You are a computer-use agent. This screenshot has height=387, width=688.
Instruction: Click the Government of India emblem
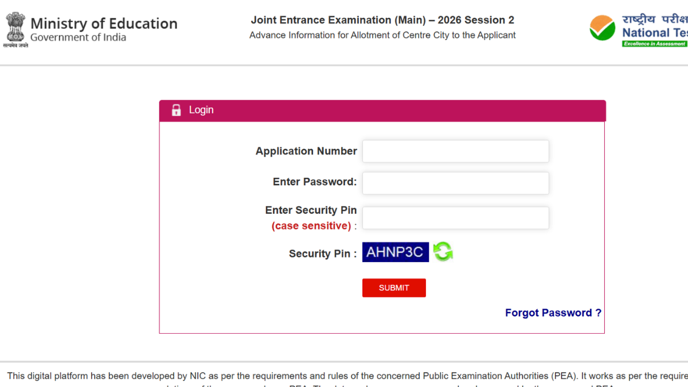point(15,29)
